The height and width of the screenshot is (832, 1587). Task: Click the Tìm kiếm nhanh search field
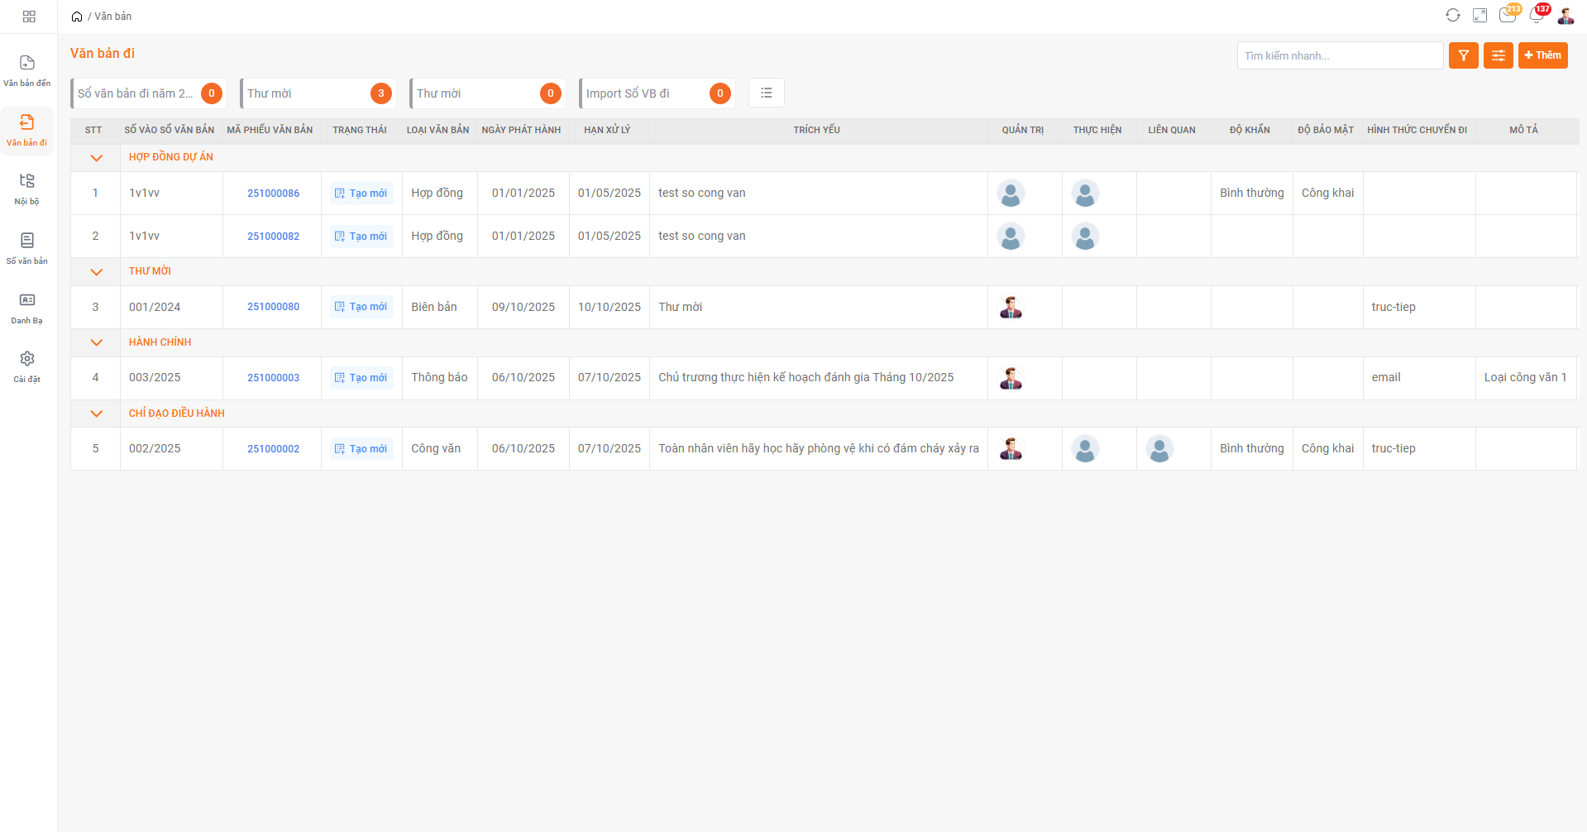1339,55
